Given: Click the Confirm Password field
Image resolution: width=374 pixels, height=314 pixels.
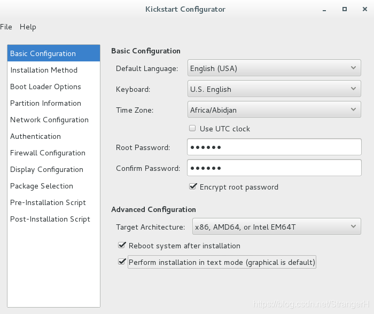Looking at the screenshot, I should coord(274,168).
